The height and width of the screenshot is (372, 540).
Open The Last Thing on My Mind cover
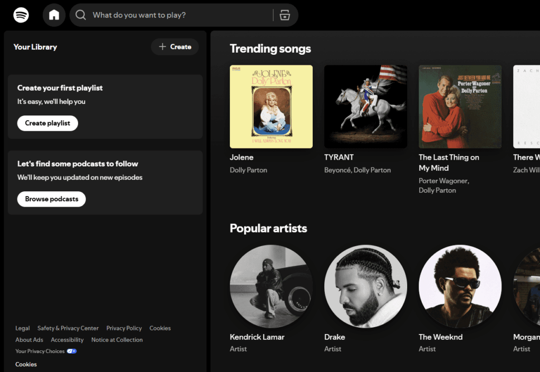(x=460, y=106)
